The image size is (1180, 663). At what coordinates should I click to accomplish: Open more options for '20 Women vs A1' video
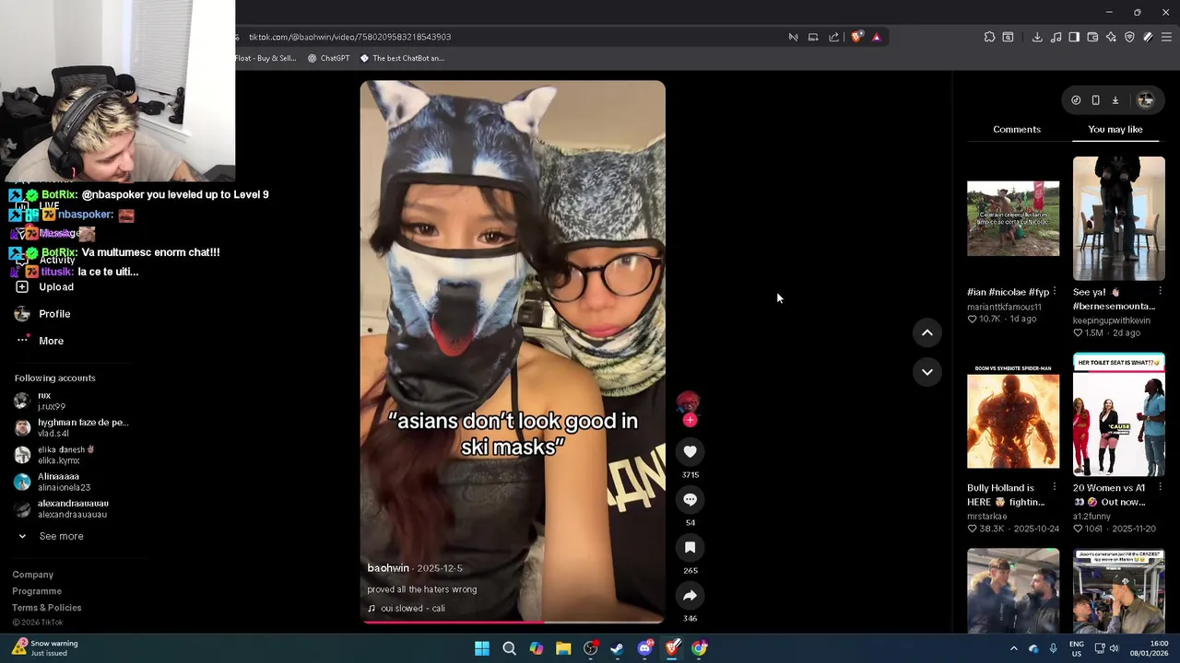pos(1161,488)
